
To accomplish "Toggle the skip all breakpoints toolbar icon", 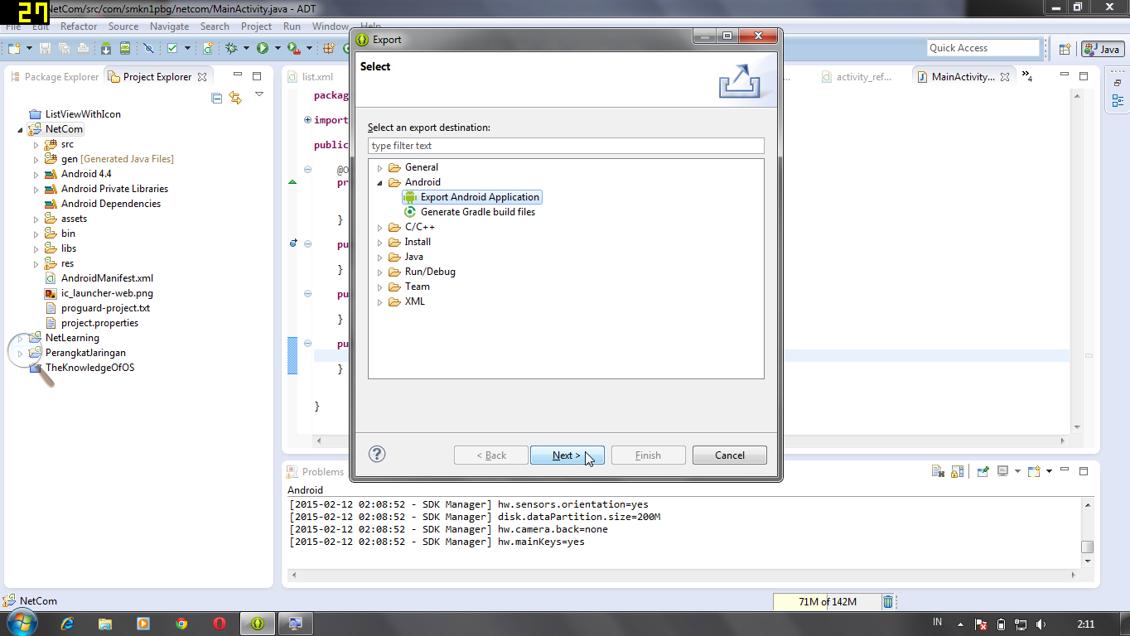I will [148, 48].
